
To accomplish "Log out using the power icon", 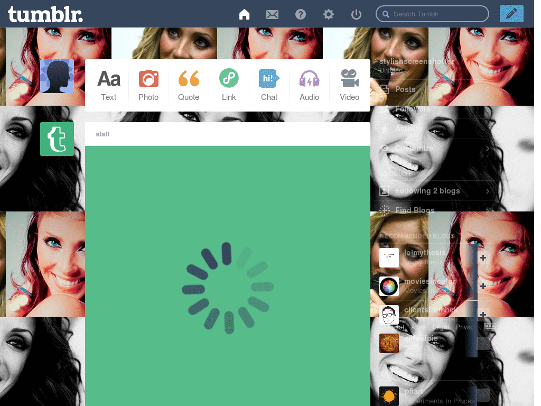I will coord(356,14).
